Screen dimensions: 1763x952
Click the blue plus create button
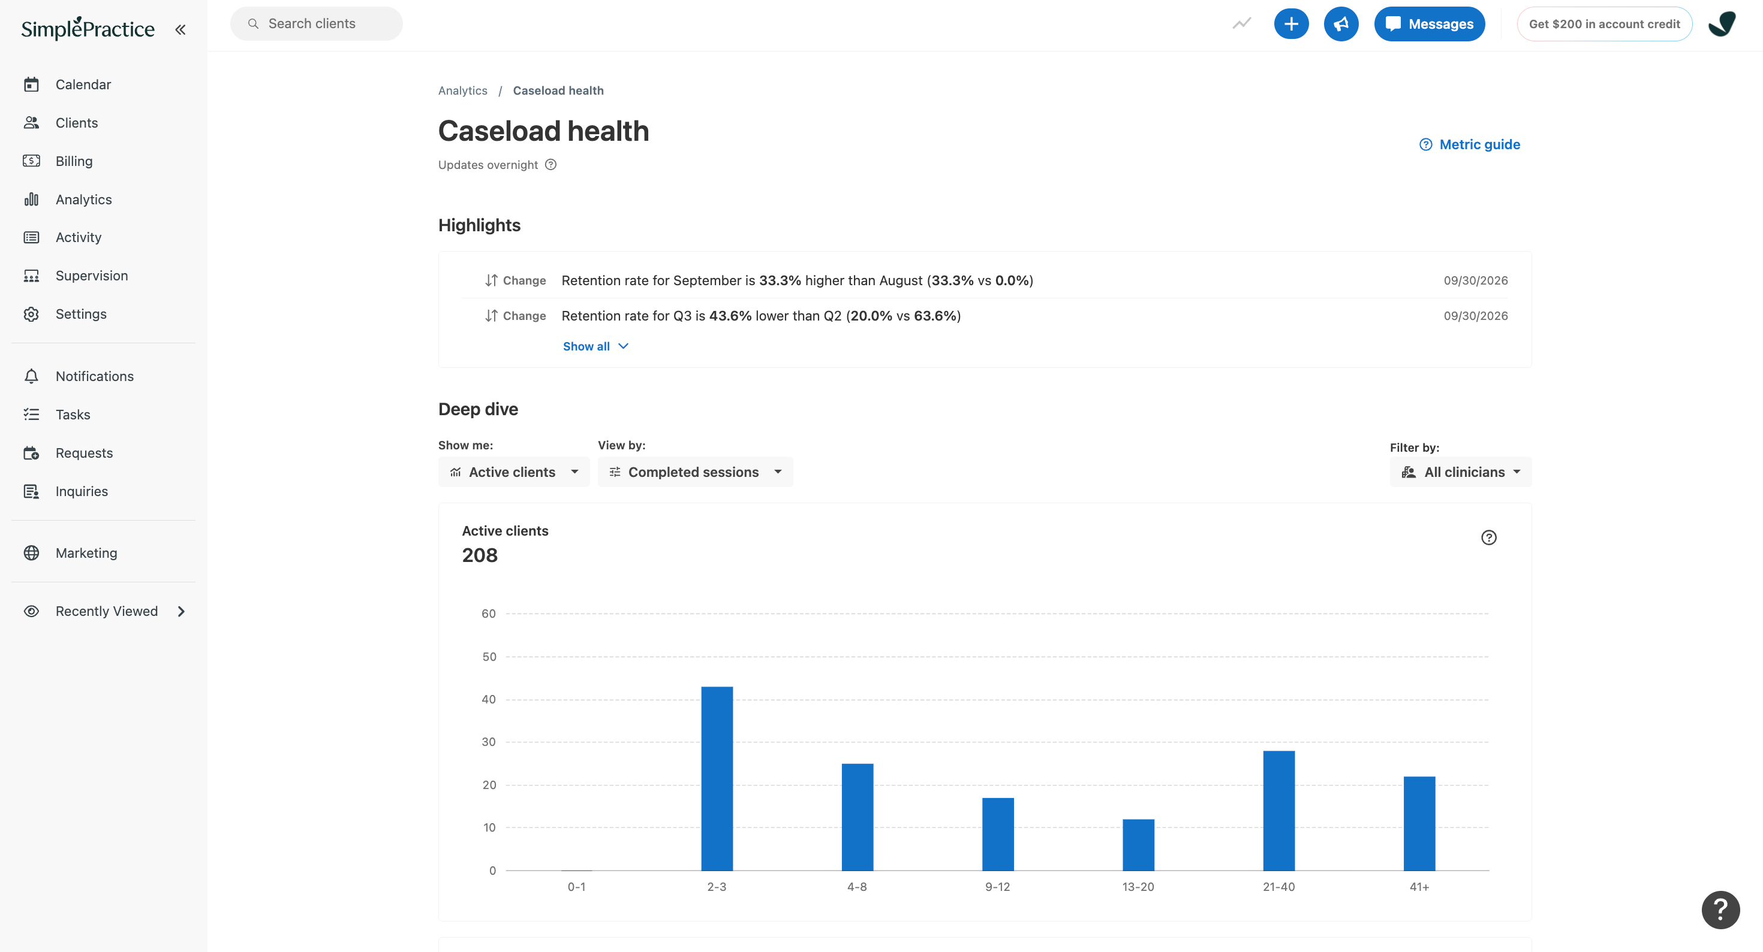1290,24
